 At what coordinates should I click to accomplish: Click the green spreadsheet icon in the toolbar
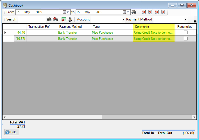pos(64,19)
